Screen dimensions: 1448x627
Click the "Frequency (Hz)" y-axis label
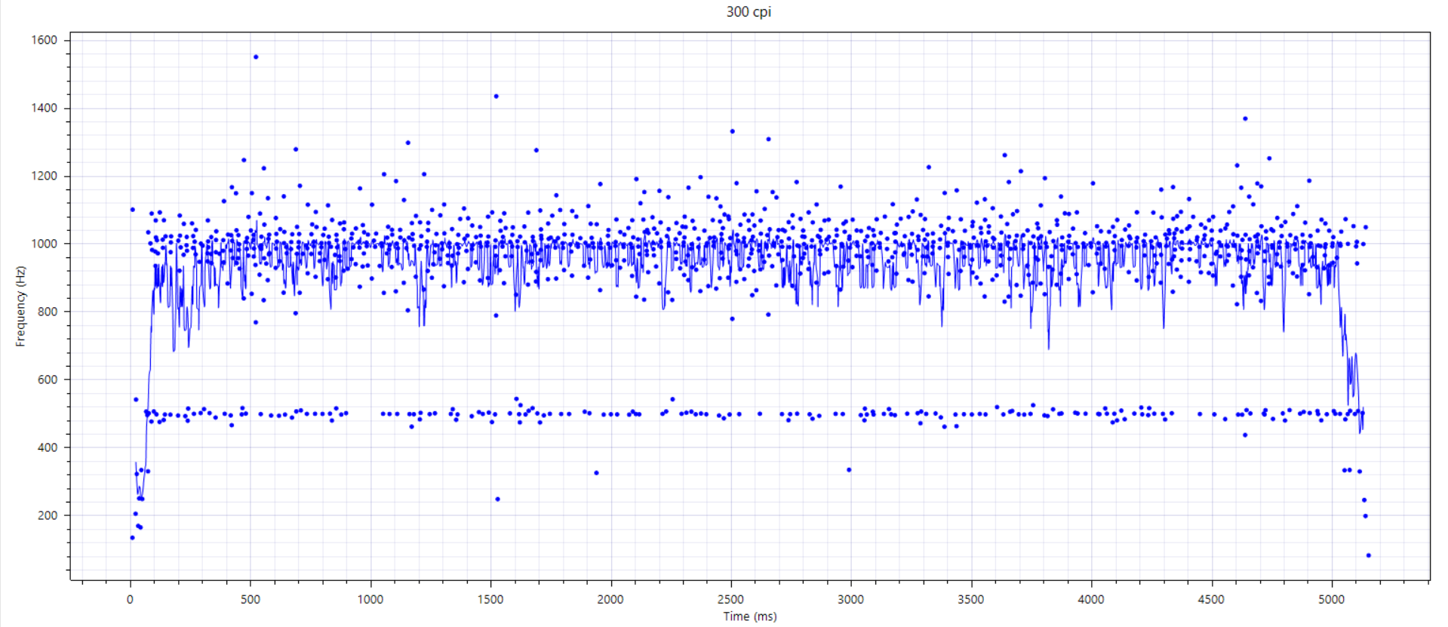point(20,306)
